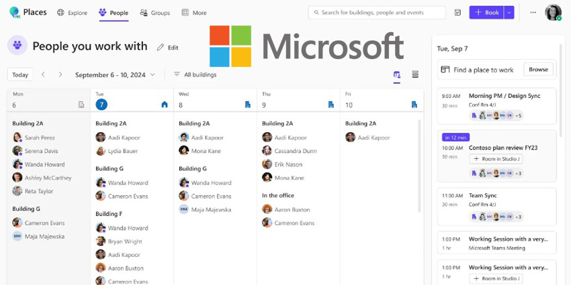Click the agenda panel scrollbar
The image size is (571, 285).
(561, 91)
